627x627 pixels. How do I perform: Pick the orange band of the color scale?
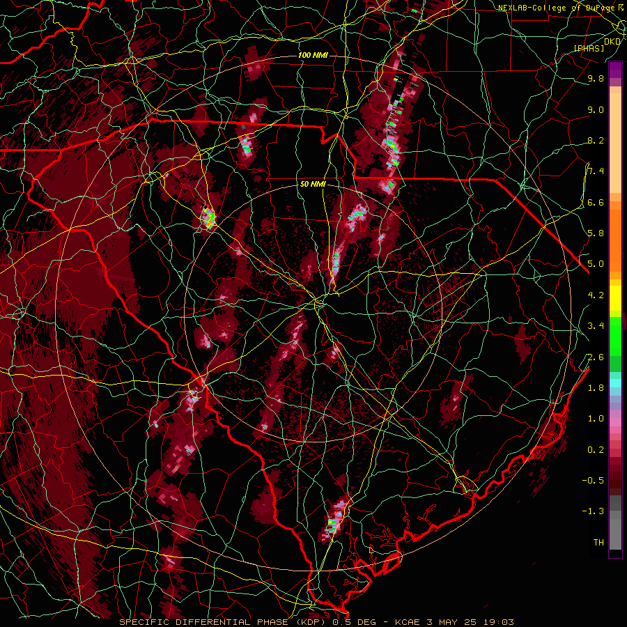click(x=615, y=240)
